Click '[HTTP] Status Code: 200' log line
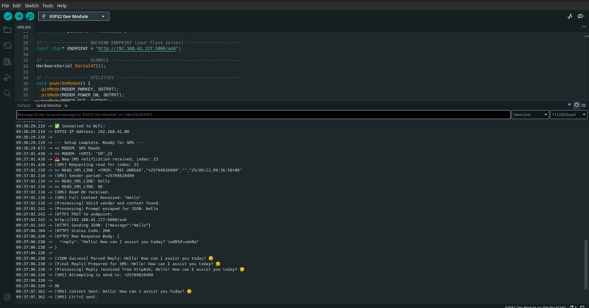Screen dimensions: 589x308 63,231
